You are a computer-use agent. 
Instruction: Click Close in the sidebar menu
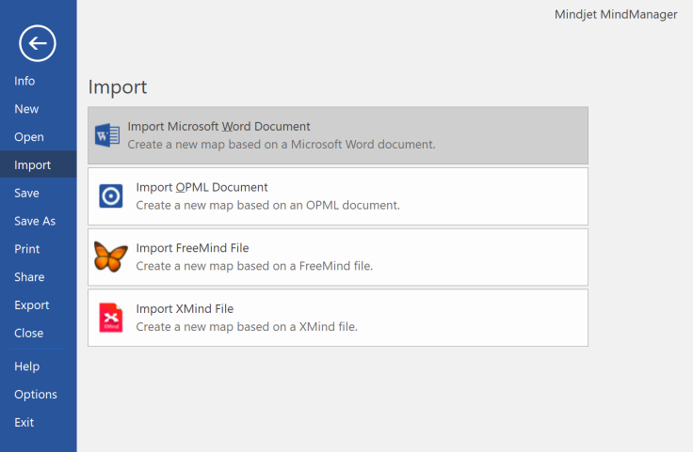pyautogui.click(x=28, y=333)
